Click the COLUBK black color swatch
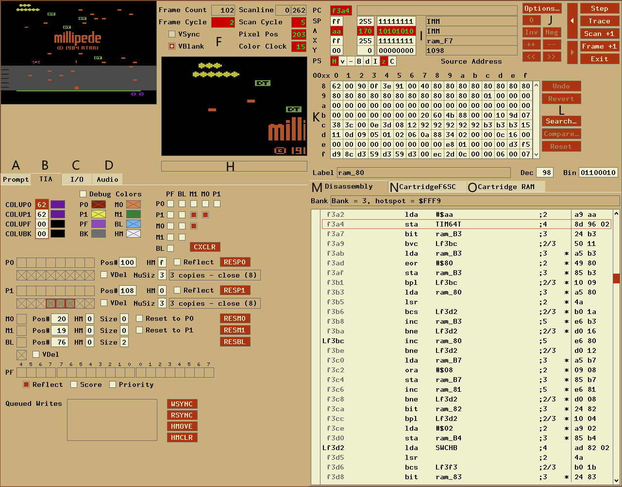This screenshot has width=622, height=487. 58,234
